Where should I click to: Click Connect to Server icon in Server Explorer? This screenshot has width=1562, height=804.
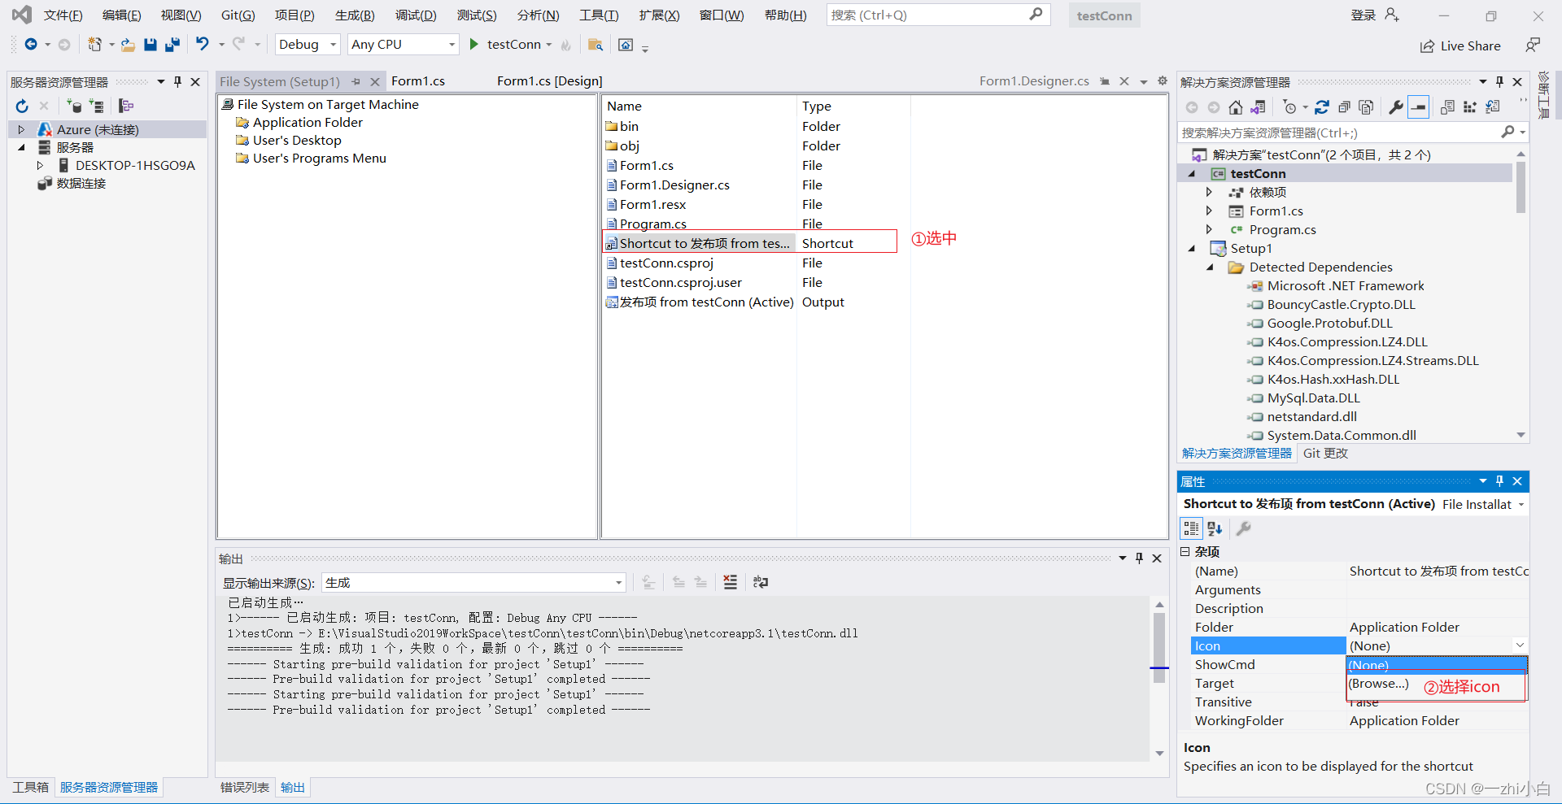96,106
